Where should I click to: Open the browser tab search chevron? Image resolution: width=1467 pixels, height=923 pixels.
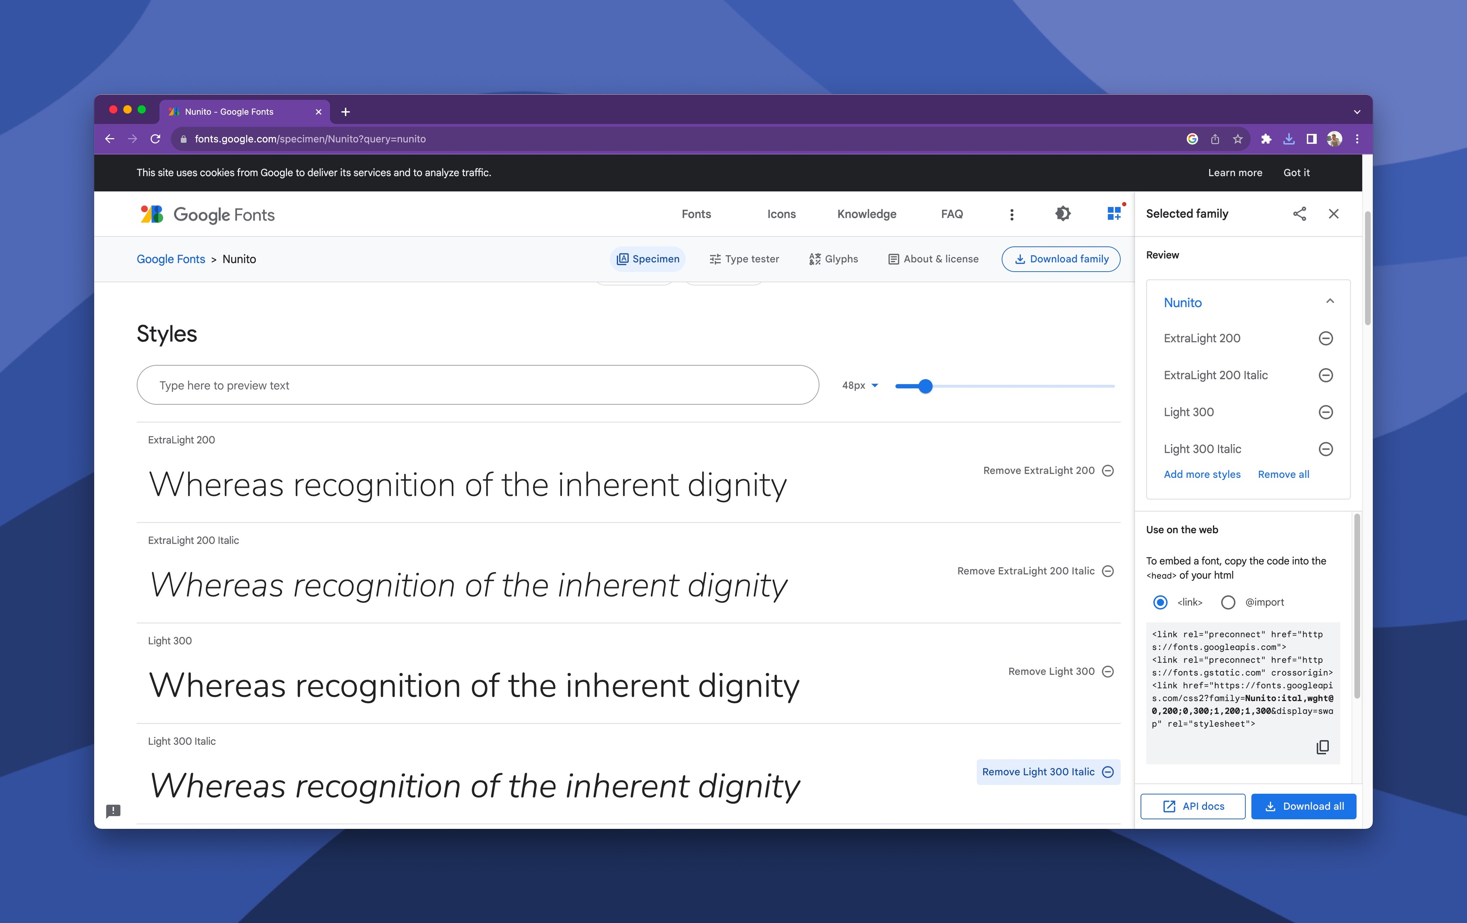tap(1357, 111)
